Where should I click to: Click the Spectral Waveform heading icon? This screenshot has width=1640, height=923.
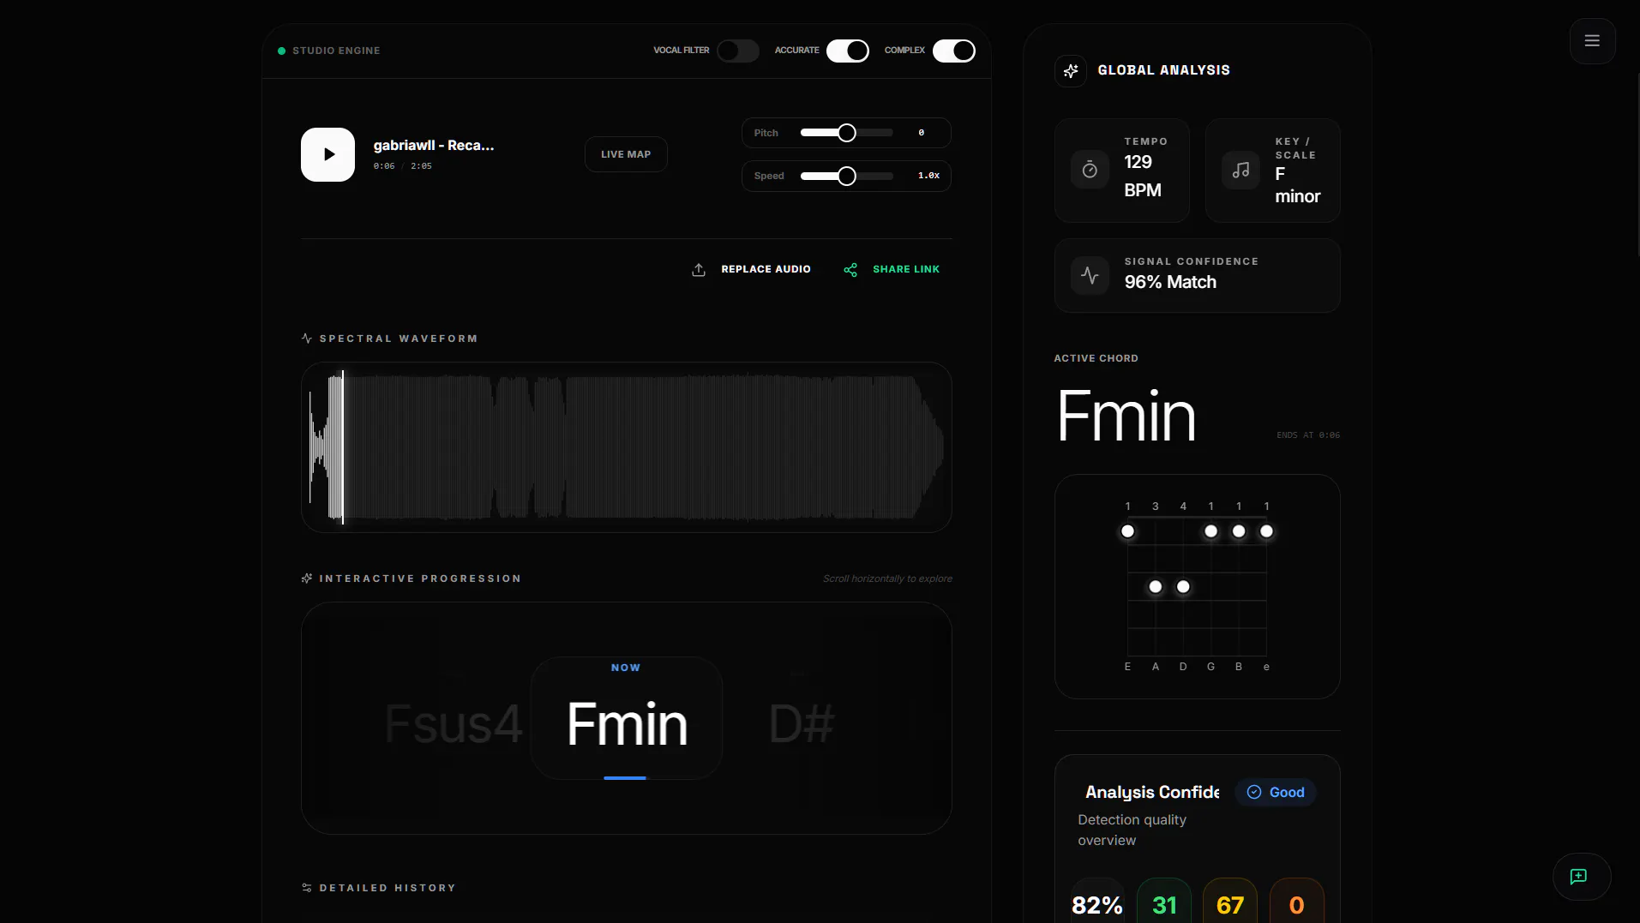[x=307, y=339]
